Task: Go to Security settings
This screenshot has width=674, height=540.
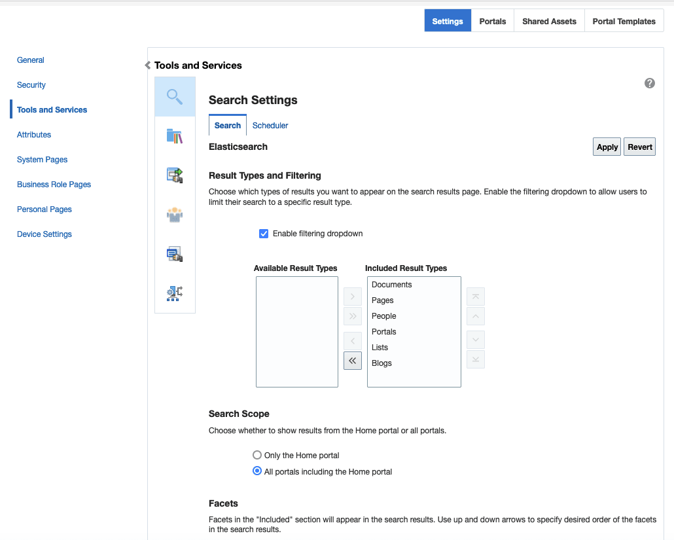Action: tap(31, 85)
